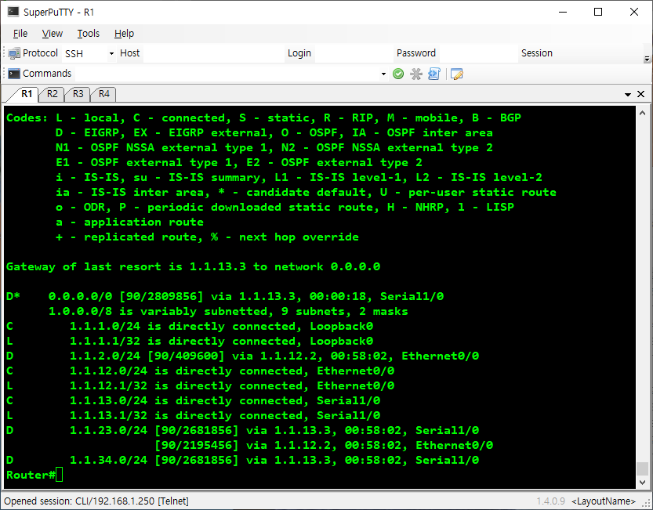Expand the connection toolbar overflow arrow
The image size is (653, 510).
click(647, 59)
